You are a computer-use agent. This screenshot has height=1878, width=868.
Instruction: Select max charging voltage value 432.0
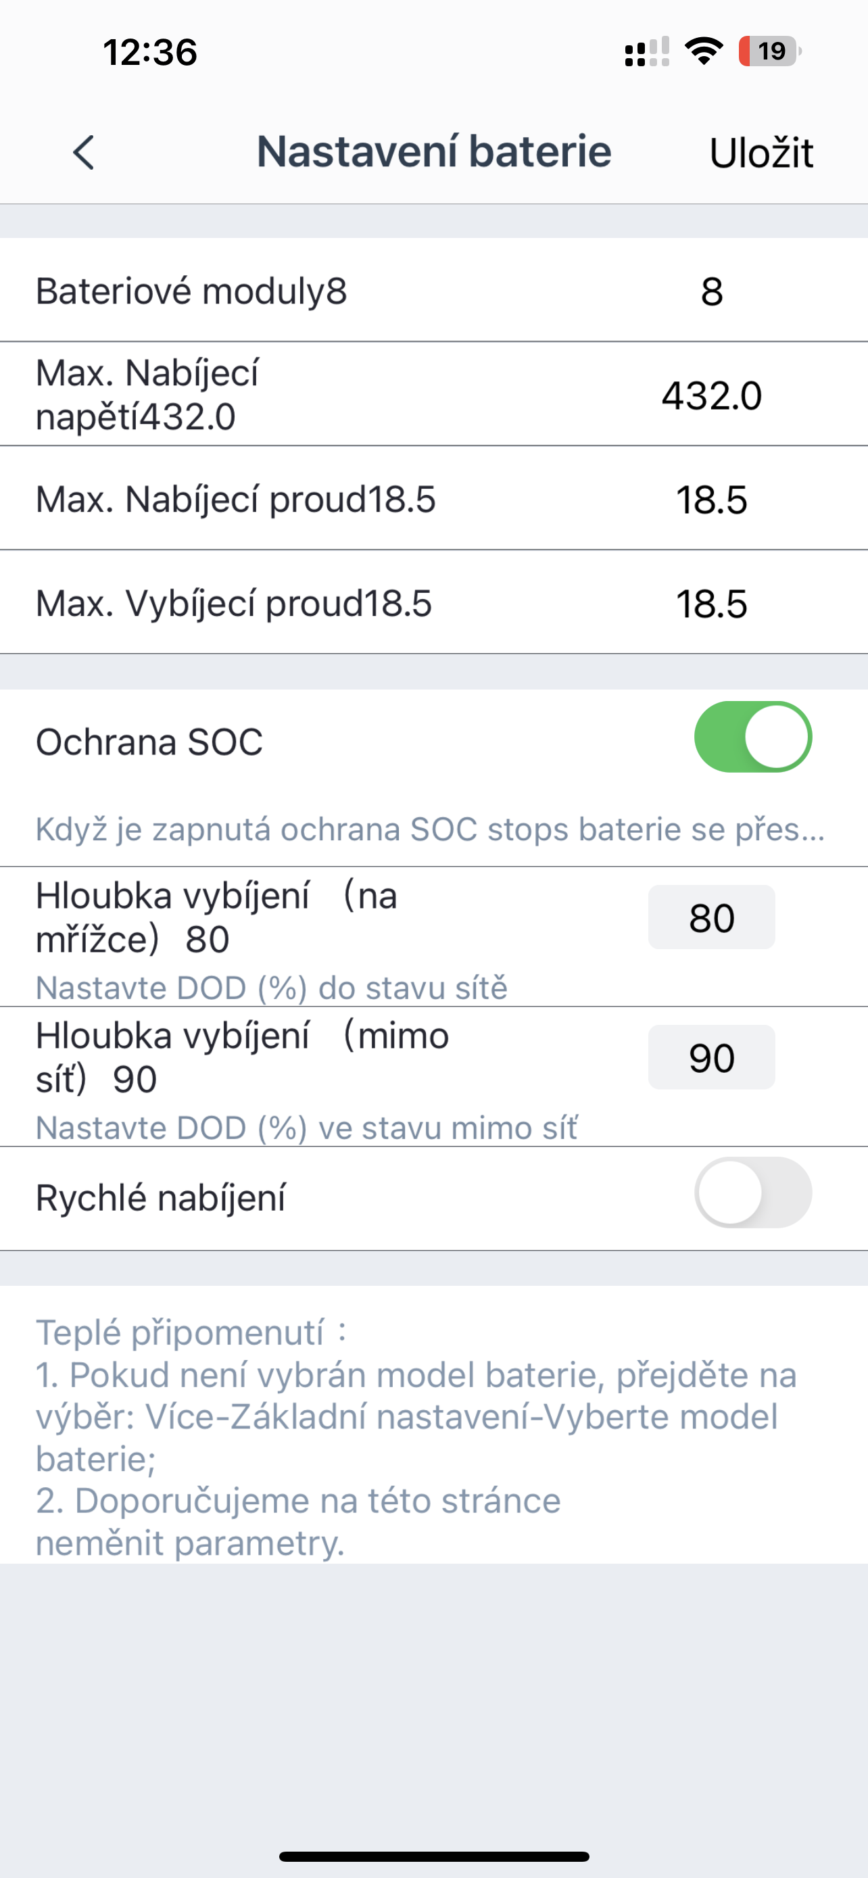pyautogui.click(x=711, y=396)
